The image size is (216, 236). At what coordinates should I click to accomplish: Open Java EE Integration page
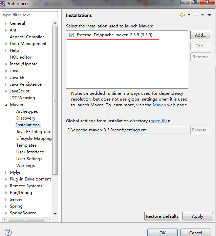point(34,132)
